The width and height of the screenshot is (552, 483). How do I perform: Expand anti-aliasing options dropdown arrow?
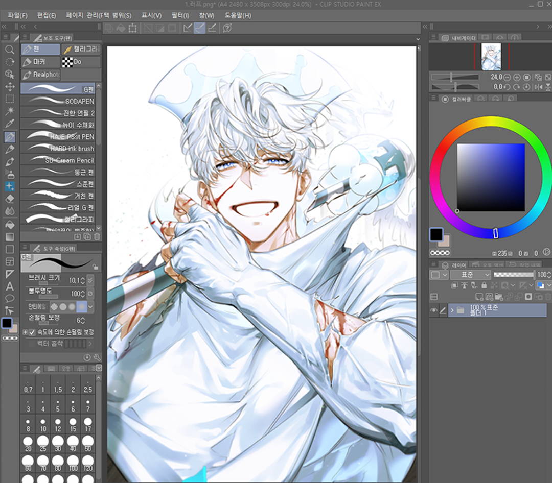click(x=90, y=307)
